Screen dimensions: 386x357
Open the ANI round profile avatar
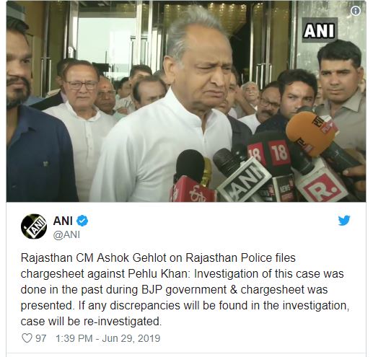34,226
